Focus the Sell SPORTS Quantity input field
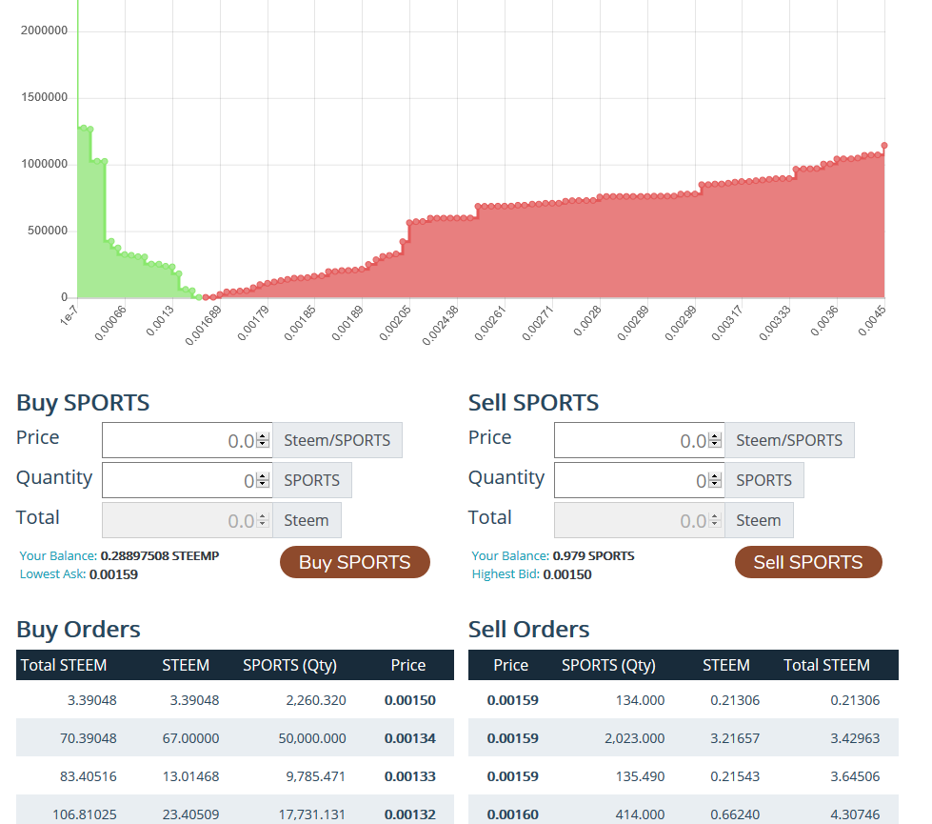Screen dimensions: 932x824 pyautogui.click(x=631, y=481)
